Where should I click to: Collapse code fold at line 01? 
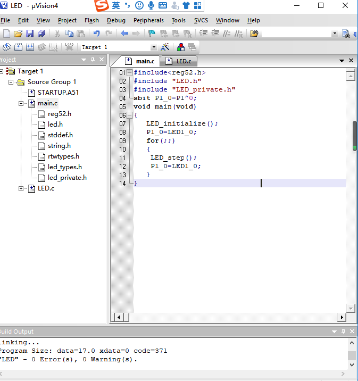point(129,72)
